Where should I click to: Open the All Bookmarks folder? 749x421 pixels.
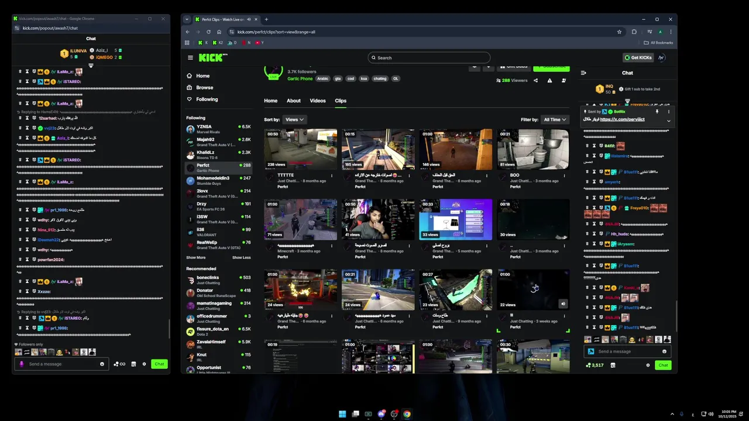658,43
